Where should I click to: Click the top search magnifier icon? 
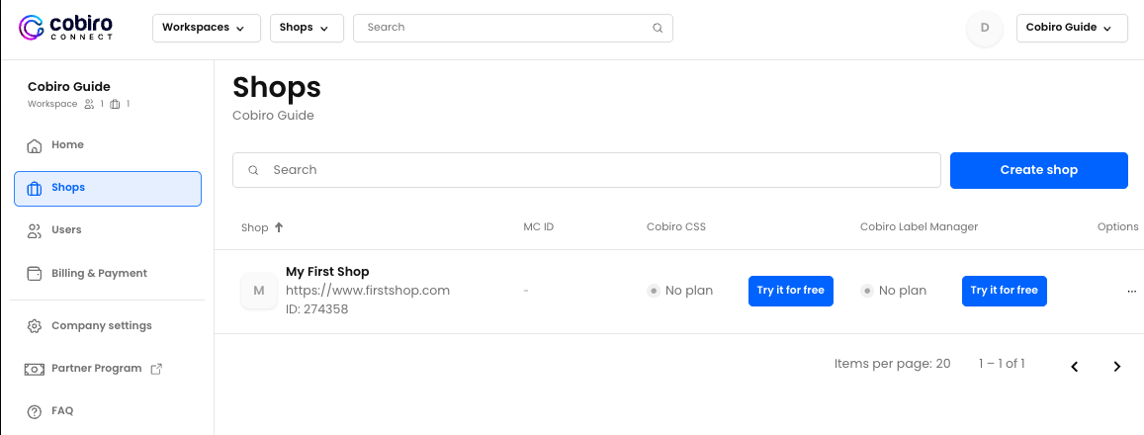pyautogui.click(x=658, y=29)
